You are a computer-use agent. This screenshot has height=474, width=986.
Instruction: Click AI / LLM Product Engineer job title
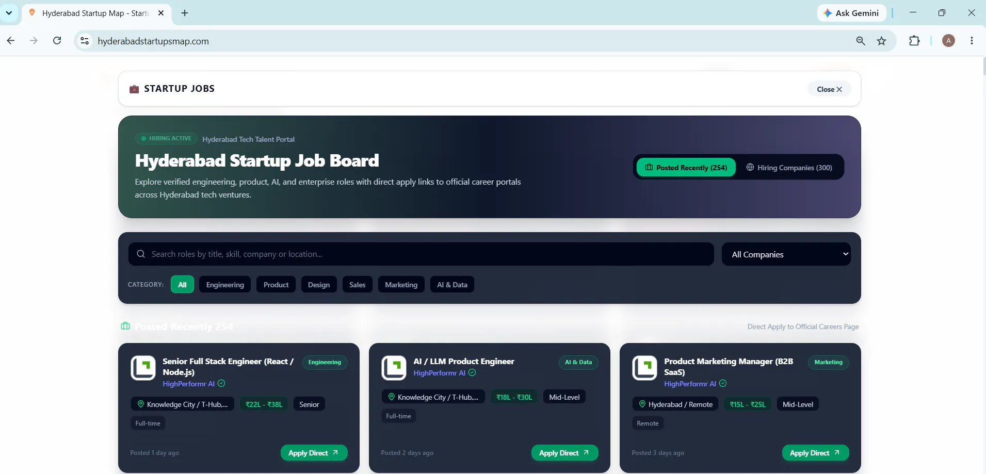464,362
